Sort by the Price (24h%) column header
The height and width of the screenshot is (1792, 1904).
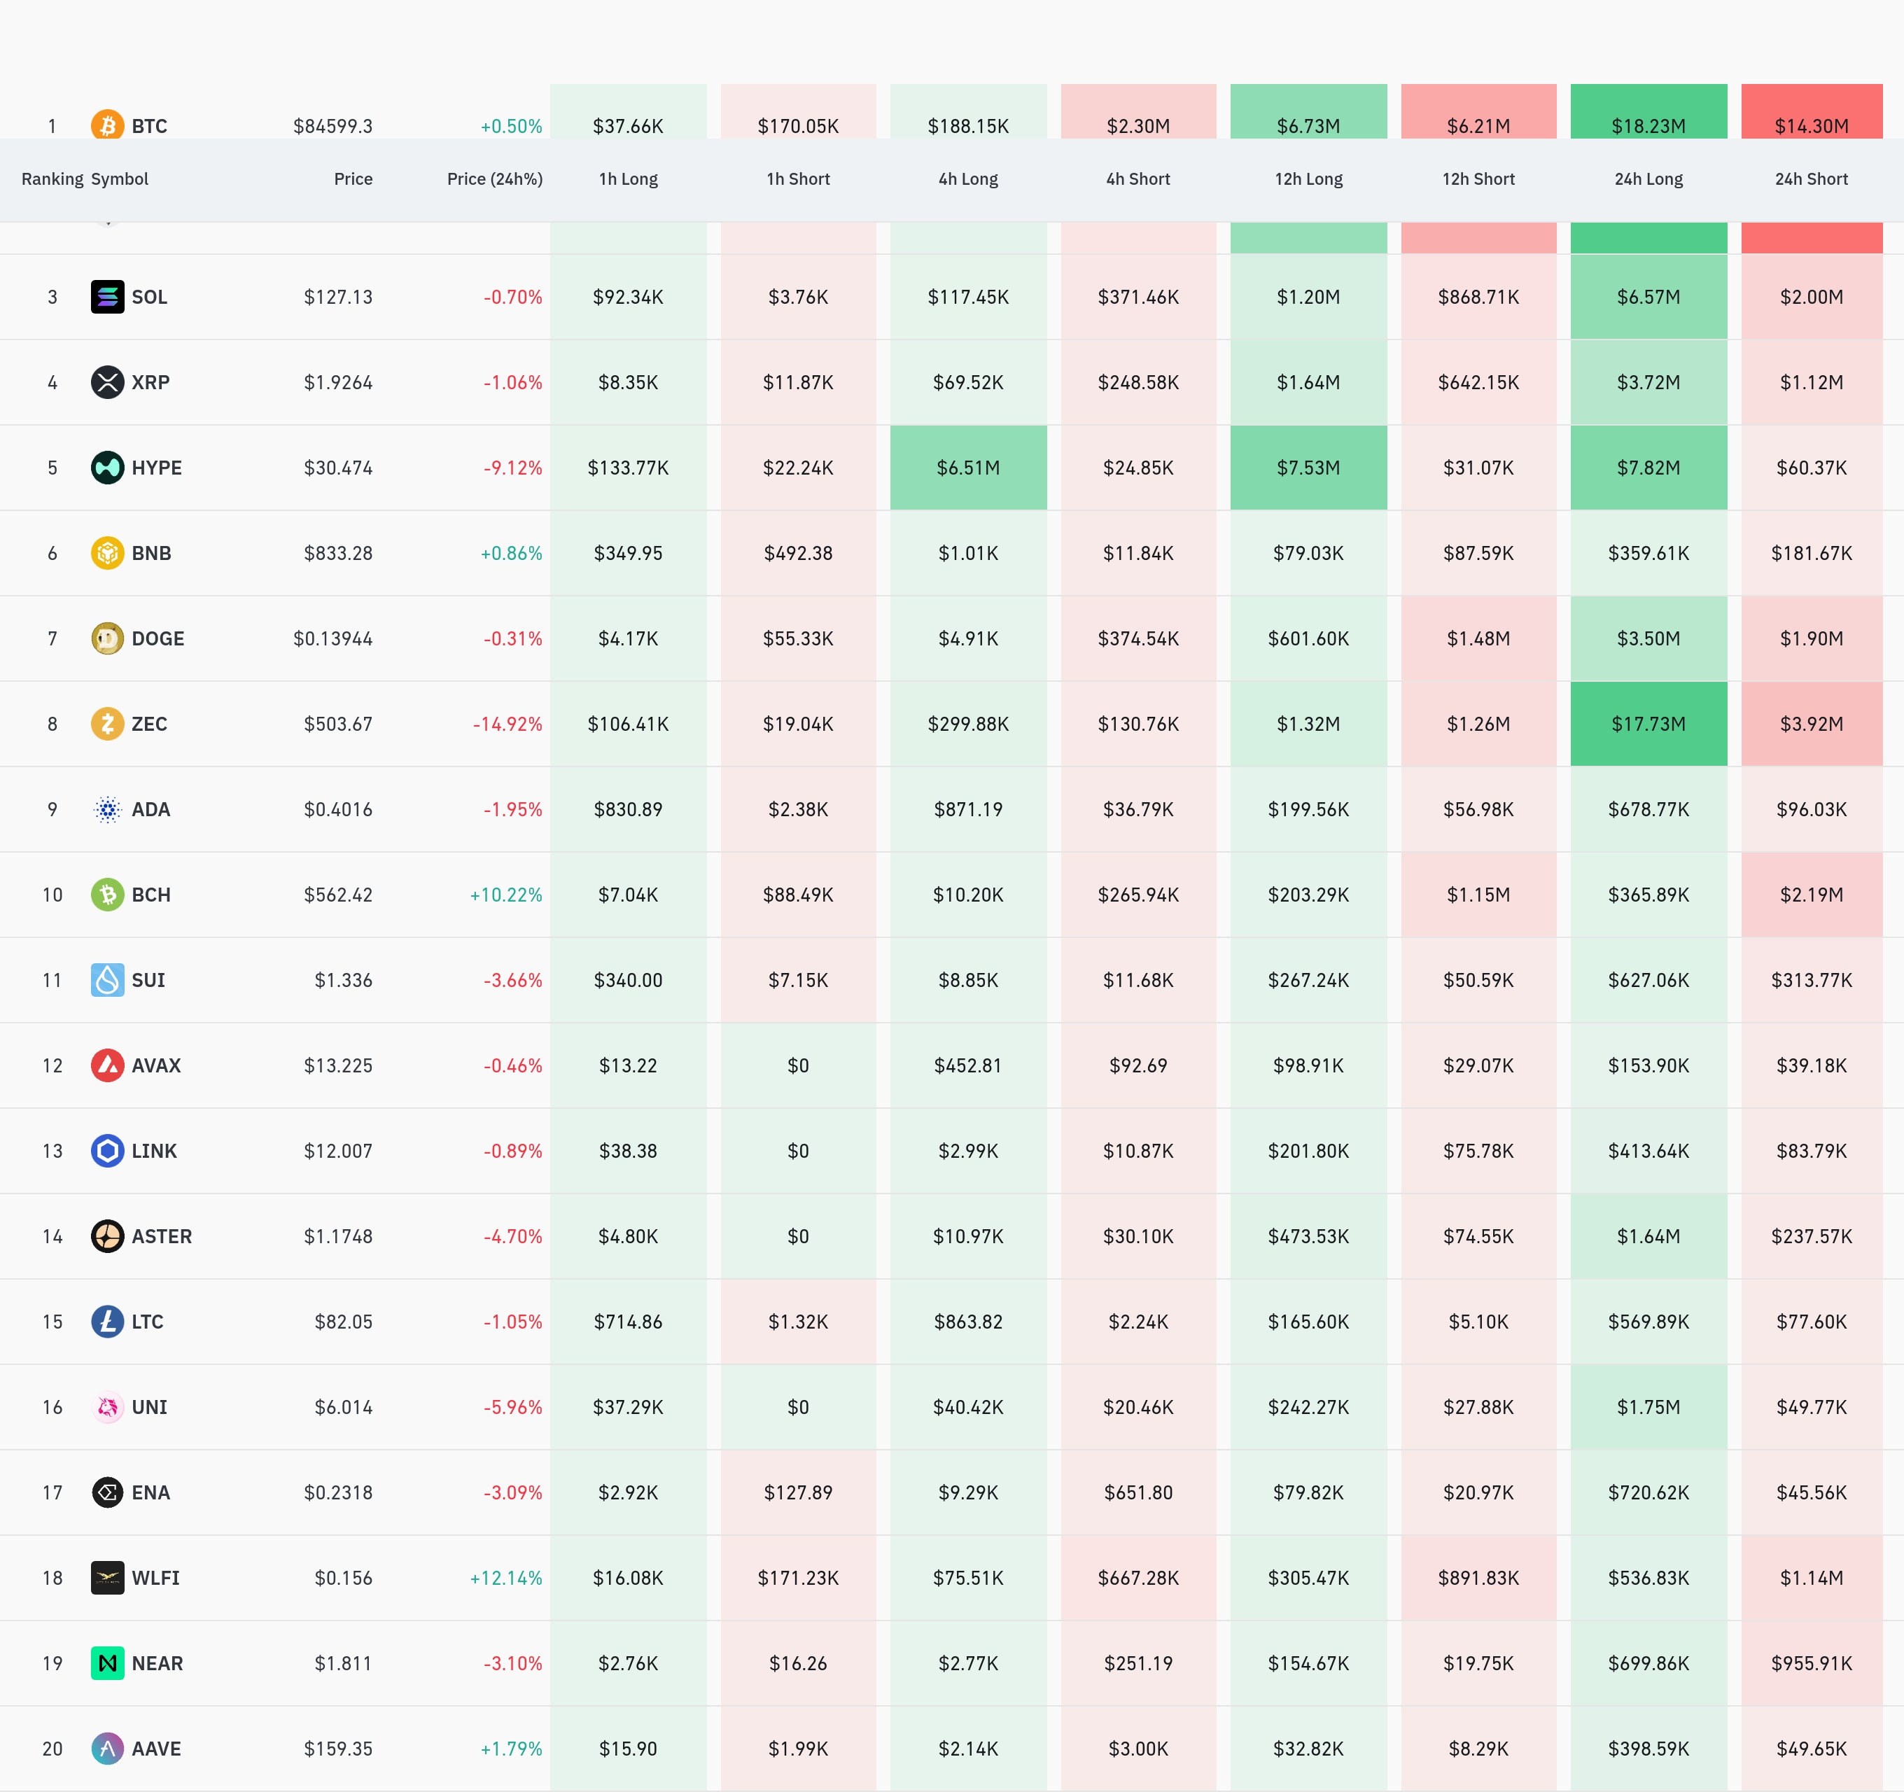[494, 179]
